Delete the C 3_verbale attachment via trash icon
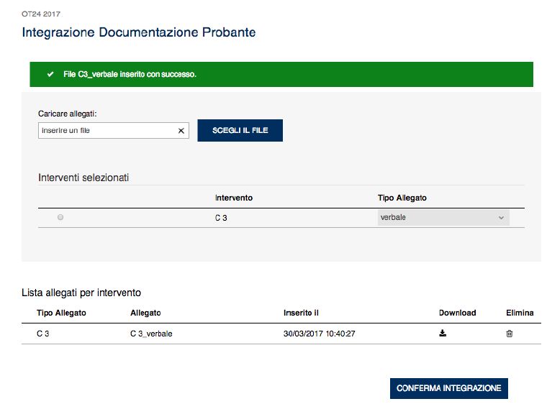Screen dimensions: 547x404 tap(510, 334)
